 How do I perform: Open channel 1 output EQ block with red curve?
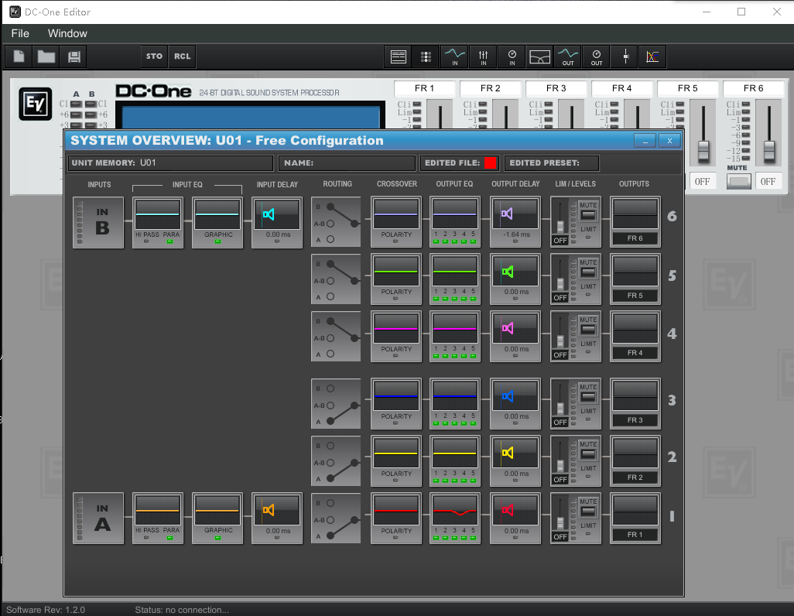click(455, 518)
